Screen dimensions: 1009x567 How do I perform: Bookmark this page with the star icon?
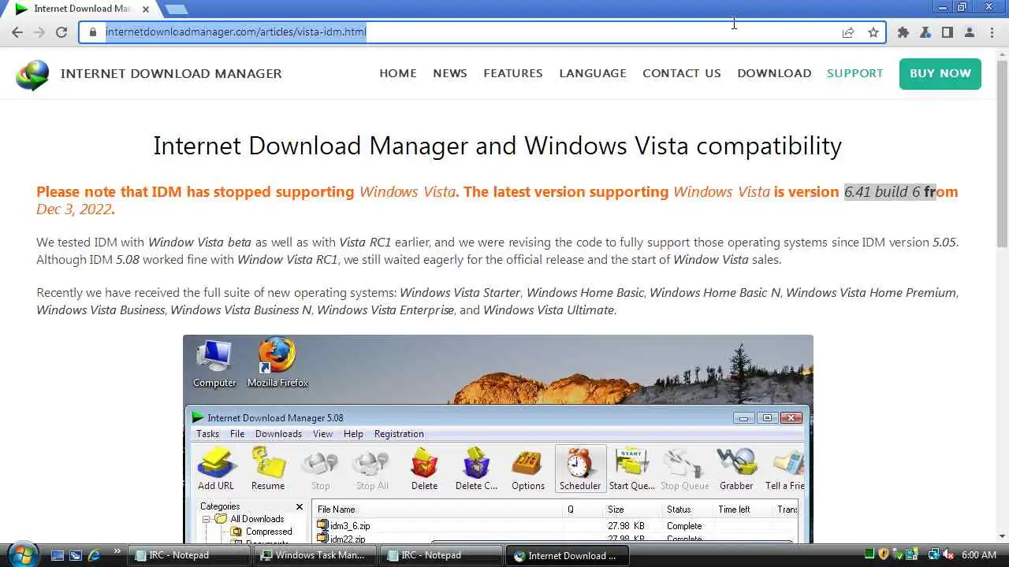coord(873,32)
